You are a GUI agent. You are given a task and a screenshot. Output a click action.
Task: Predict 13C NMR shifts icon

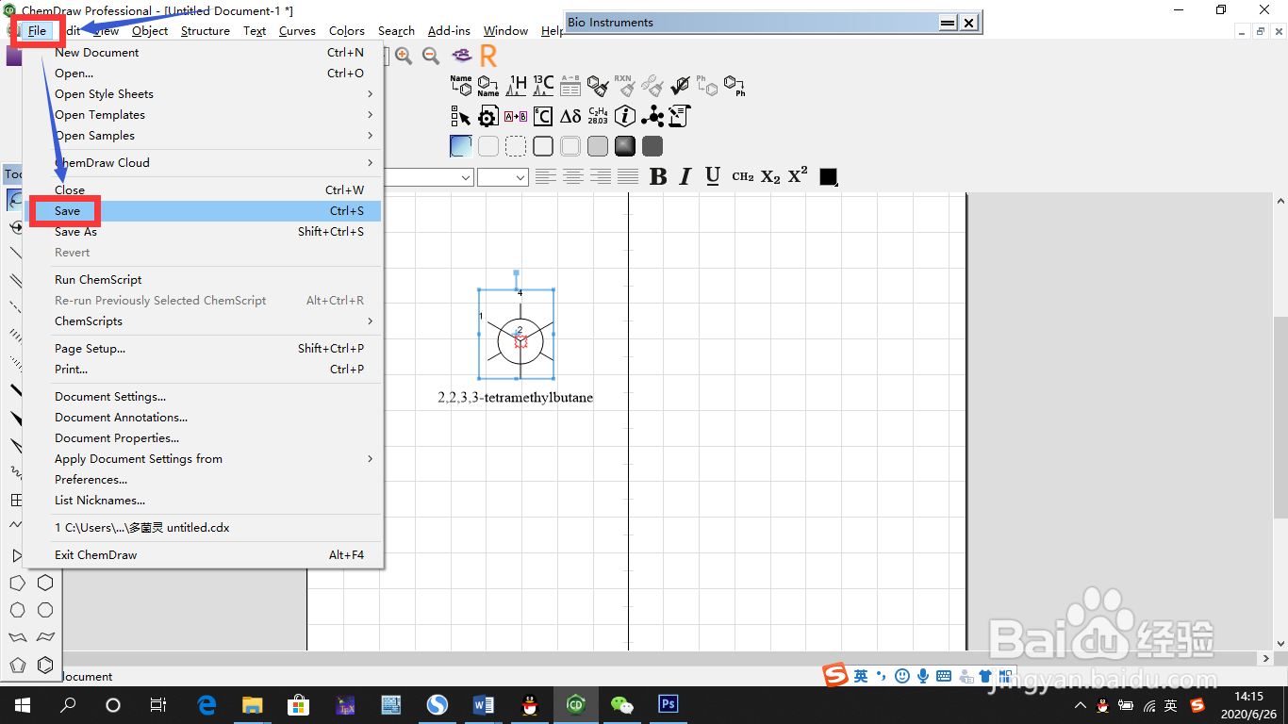[x=543, y=86]
